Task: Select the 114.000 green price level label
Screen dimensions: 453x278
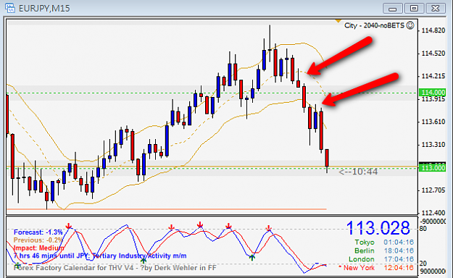Action: click(x=433, y=93)
